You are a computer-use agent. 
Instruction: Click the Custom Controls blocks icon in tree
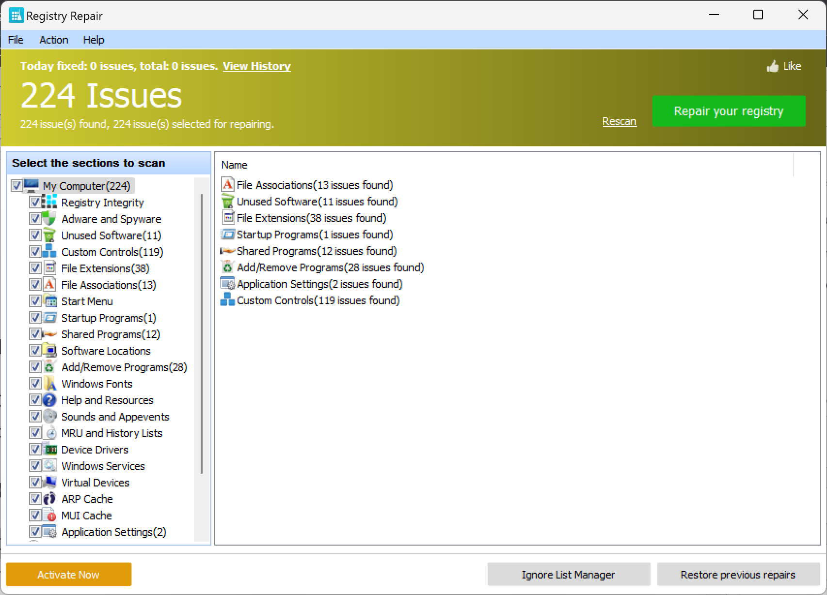click(49, 251)
